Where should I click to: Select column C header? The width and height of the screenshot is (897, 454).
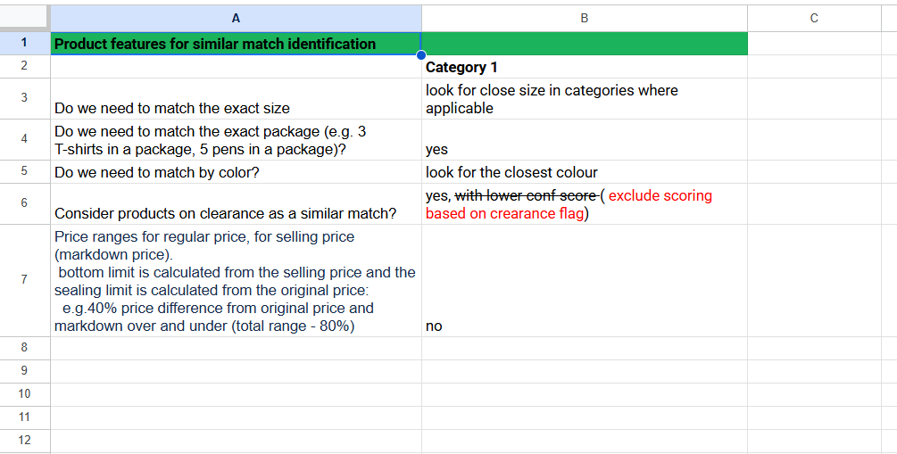point(813,18)
